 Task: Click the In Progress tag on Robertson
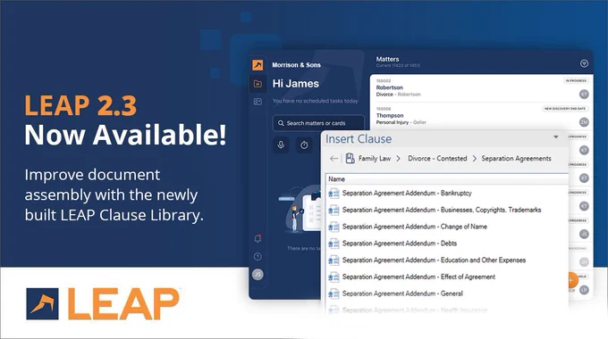click(x=576, y=80)
